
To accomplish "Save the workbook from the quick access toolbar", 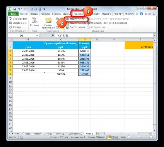I will coord(15,9).
